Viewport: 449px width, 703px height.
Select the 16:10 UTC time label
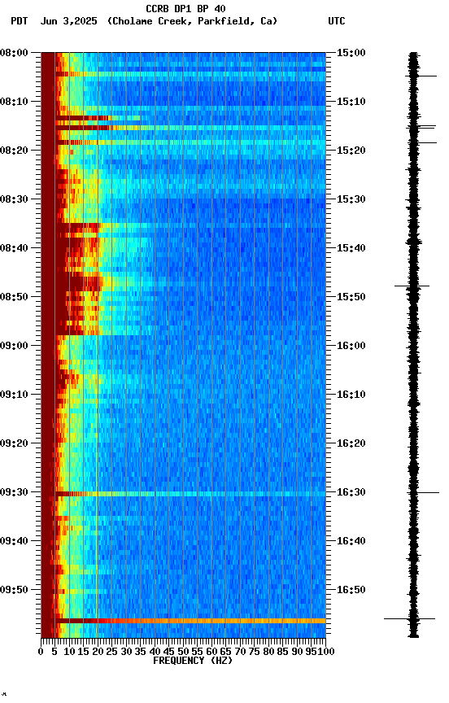click(x=351, y=395)
